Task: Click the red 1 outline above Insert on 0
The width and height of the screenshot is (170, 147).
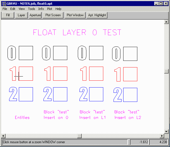Action: tap(48, 73)
